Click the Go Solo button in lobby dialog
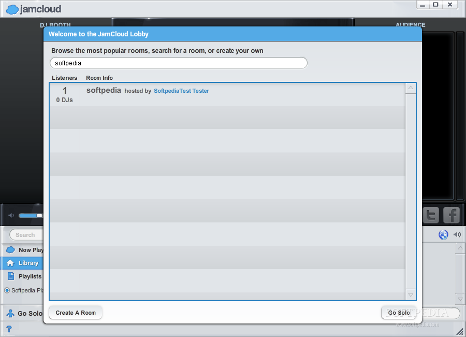Image resolution: width=466 pixels, height=337 pixels. click(399, 313)
